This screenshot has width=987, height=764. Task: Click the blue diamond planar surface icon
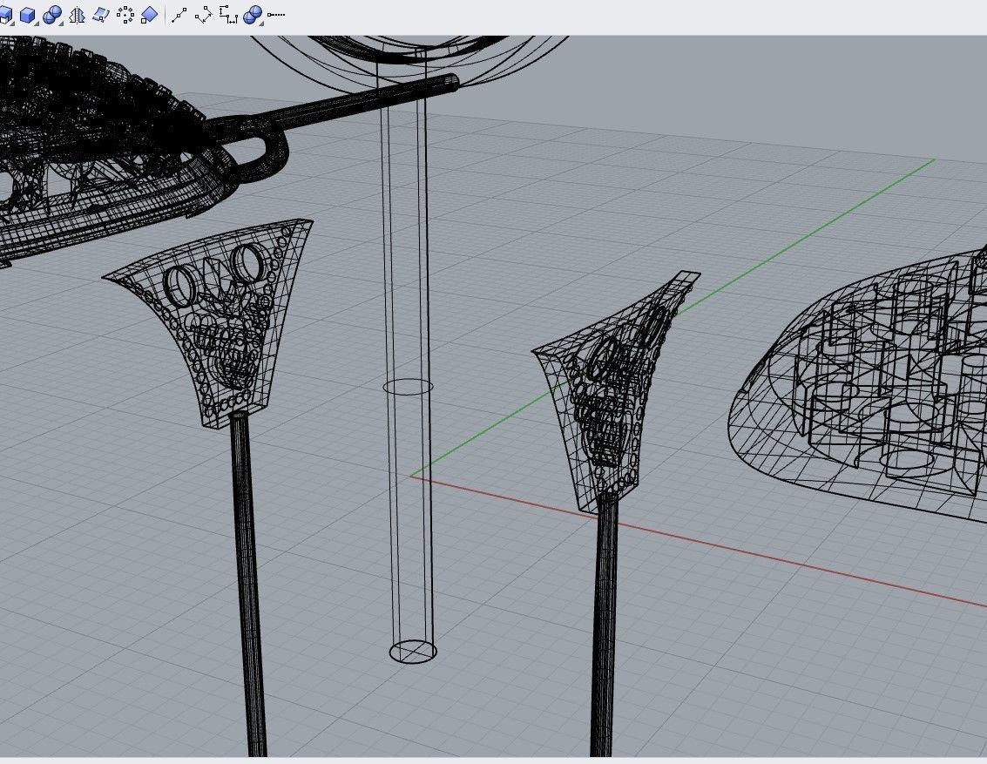click(x=149, y=15)
